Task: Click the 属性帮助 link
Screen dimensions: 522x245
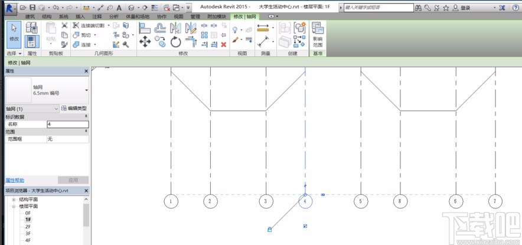Action: coord(15,180)
